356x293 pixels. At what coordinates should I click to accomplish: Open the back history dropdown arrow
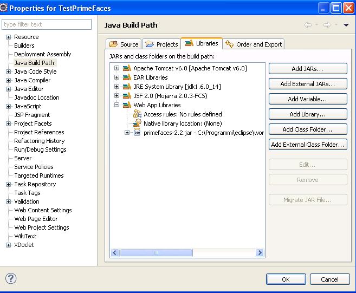pyautogui.click(x=317, y=24)
